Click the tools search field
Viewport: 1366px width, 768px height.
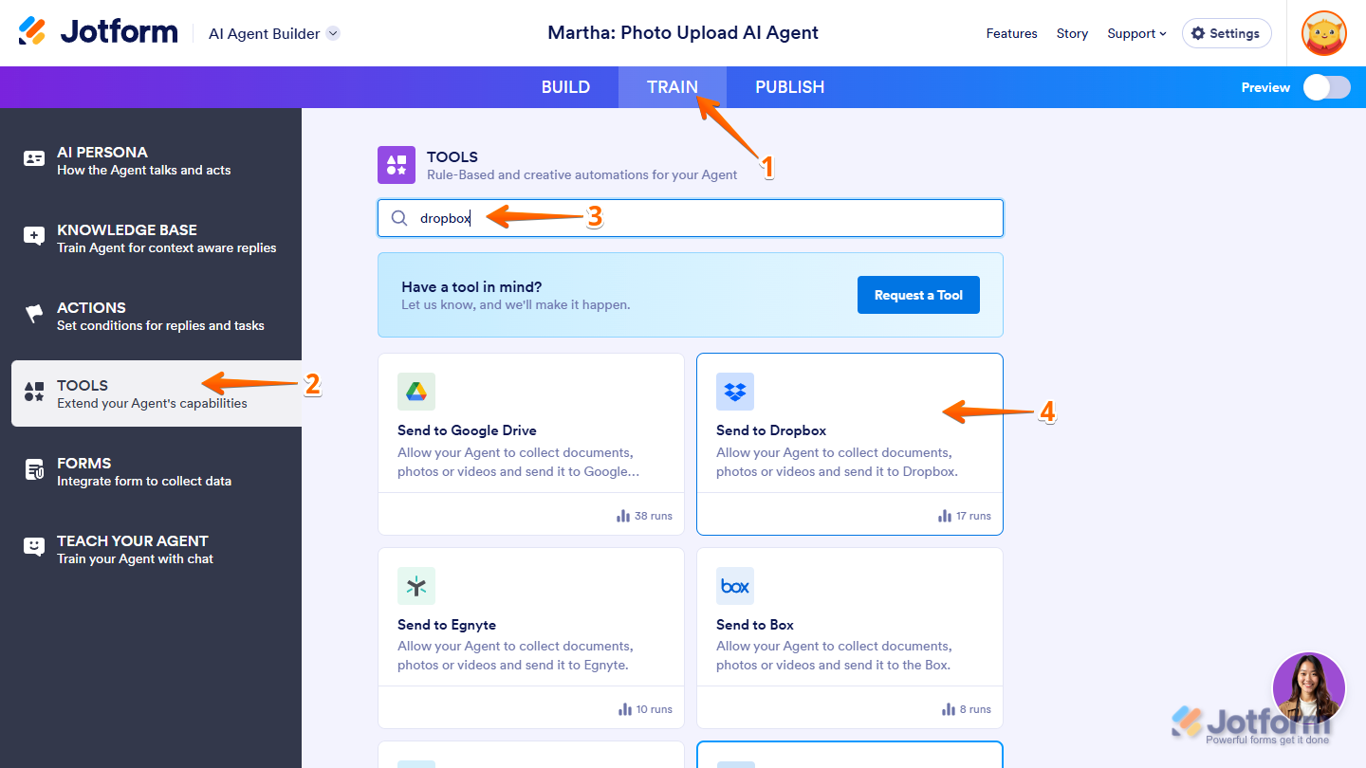(702, 218)
